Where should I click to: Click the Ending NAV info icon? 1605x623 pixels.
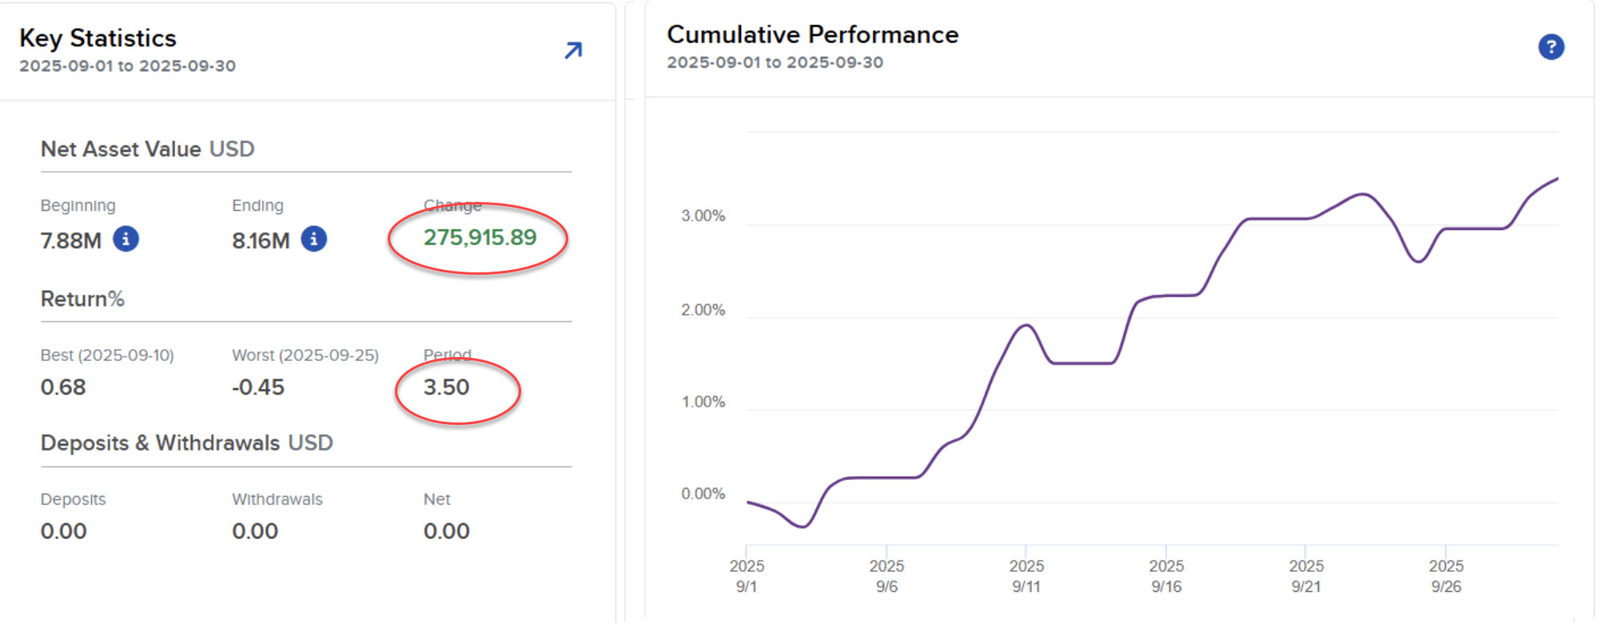[x=313, y=239]
